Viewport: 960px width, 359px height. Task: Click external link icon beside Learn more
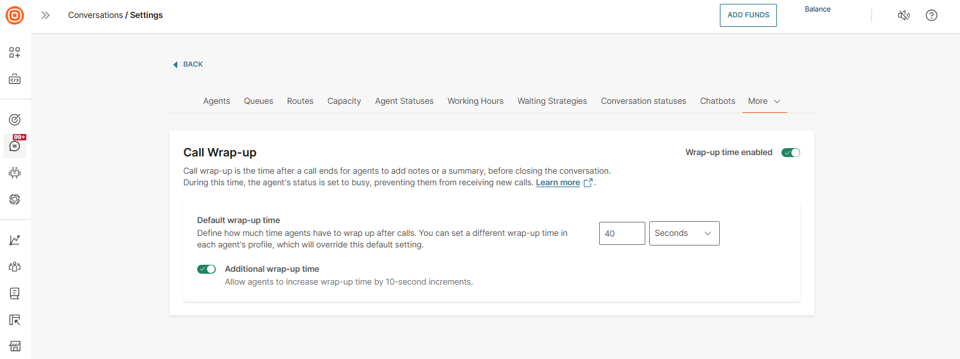588,183
